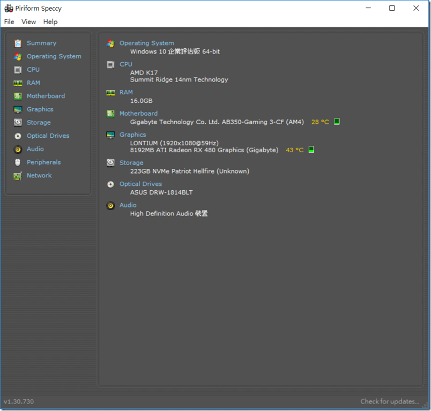The width and height of the screenshot is (431, 411).
Task: Open the File menu
Action: pos(9,22)
